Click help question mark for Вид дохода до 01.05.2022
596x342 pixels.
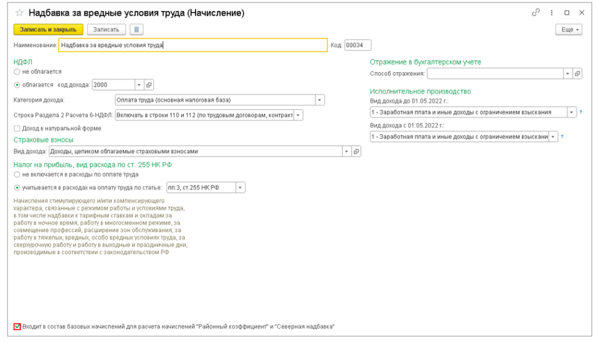point(580,112)
